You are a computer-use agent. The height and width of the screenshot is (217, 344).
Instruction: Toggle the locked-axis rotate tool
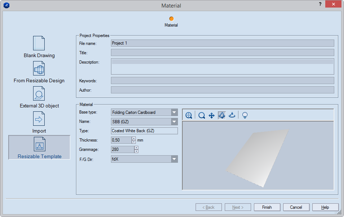232,115
